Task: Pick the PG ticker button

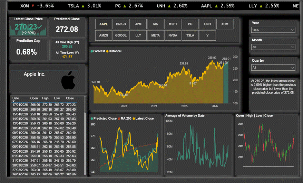Action: 190,24
